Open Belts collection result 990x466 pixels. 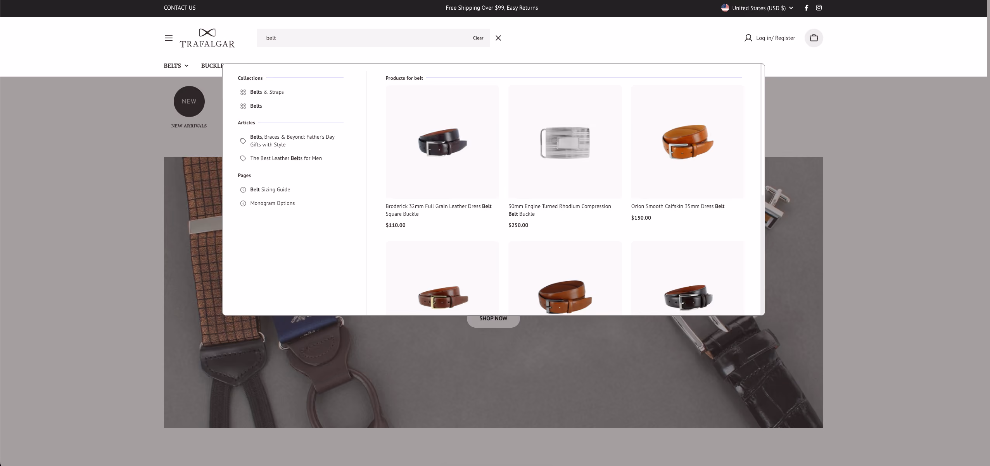tap(256, 106)
